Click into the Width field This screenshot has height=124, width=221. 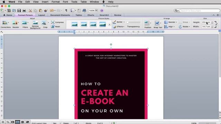click(206, 27)
